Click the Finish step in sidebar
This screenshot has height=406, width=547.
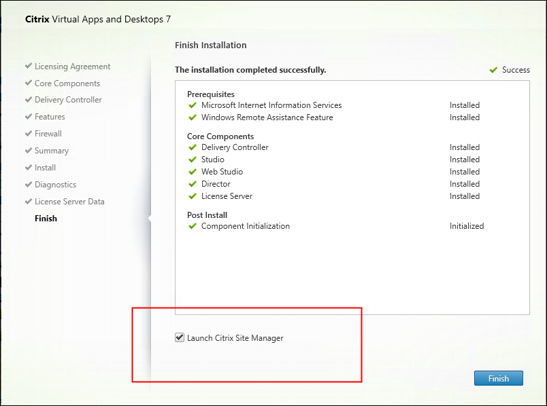point(46,219)
